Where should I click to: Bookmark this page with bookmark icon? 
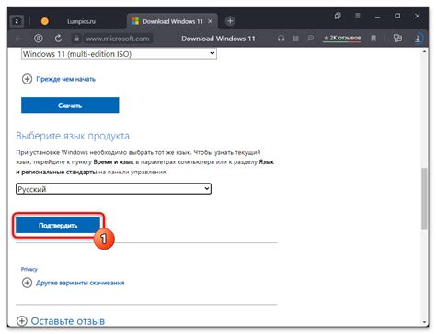(x=373, y=39)
